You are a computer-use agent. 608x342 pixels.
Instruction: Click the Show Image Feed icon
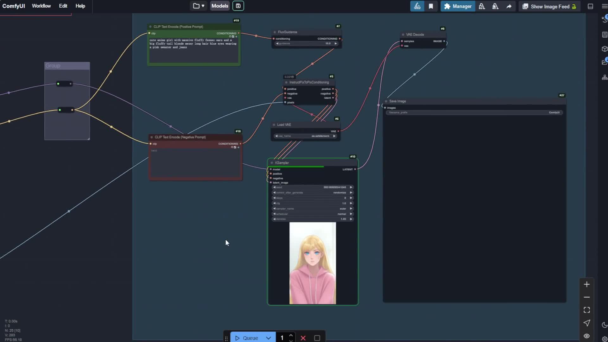[x=526, y=6]
